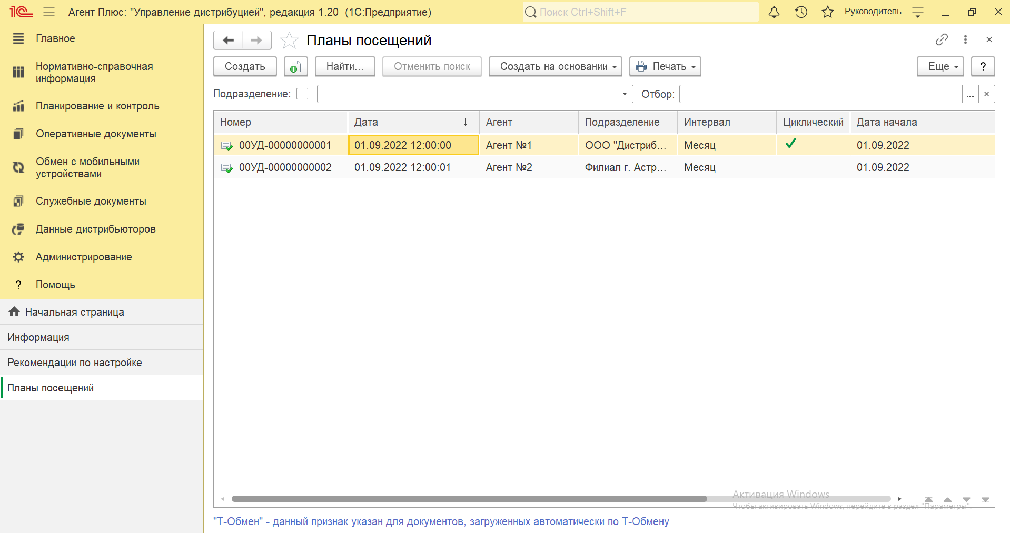The width and height of the screenshot is (1010, 533).
Task: Clear the Отбор field
Action: pyautogui.click(x=987, y=94)
